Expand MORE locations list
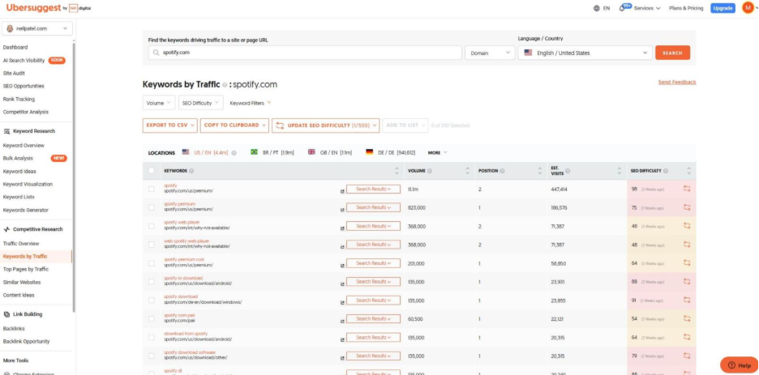Screen dimensions: 759x375 point(438,153)
